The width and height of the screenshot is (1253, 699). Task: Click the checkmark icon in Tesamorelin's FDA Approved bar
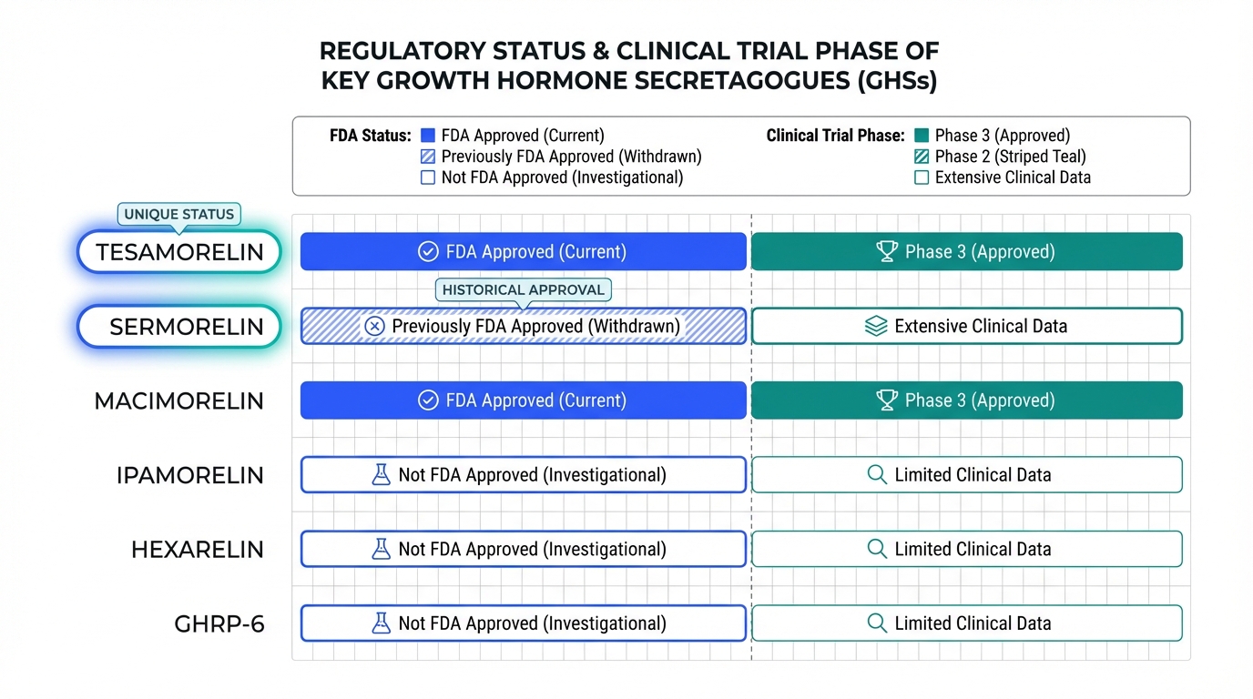tap(428, 252)
